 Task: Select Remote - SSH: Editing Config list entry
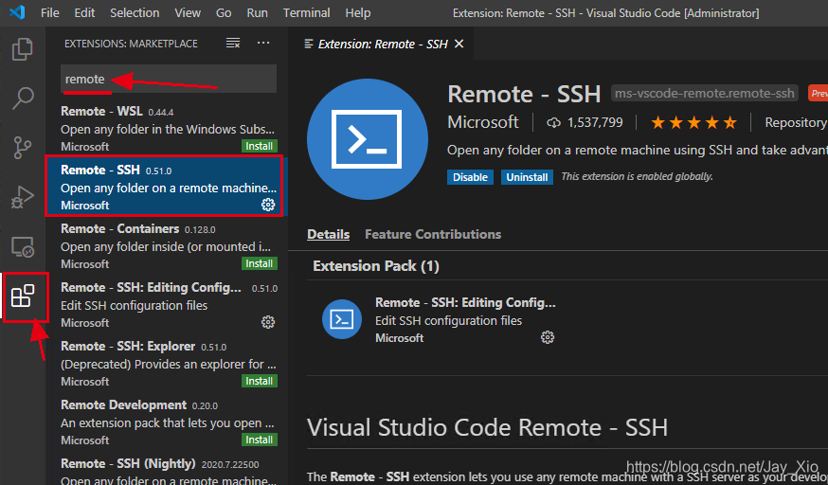(x=168, y=304)
